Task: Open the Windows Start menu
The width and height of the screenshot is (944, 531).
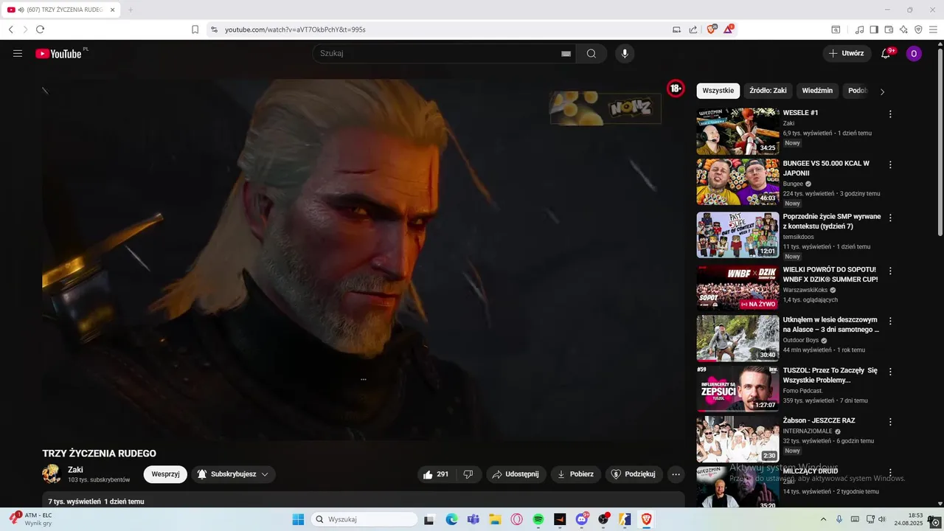Action: click(x=298, y=519)
